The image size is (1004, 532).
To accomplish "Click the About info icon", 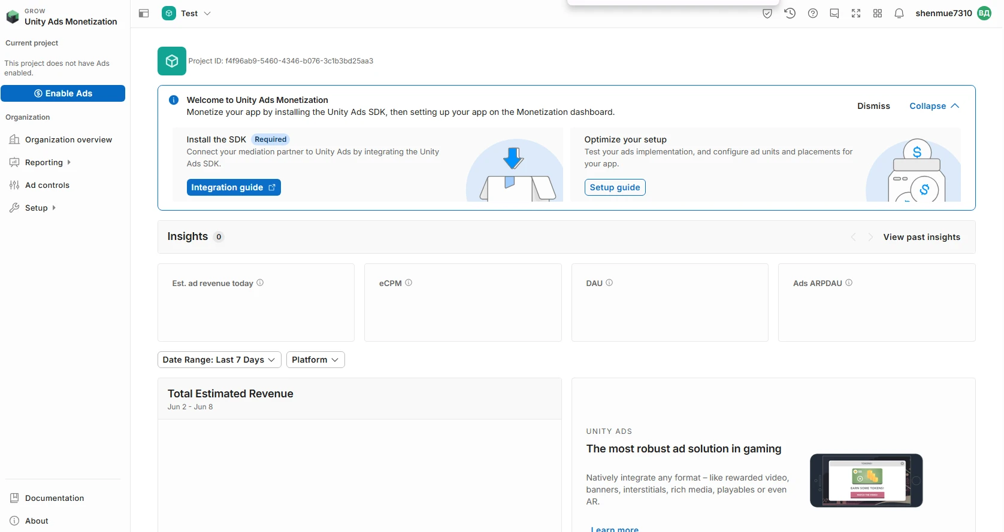I will pyautogui.click(x=14, y=521).
